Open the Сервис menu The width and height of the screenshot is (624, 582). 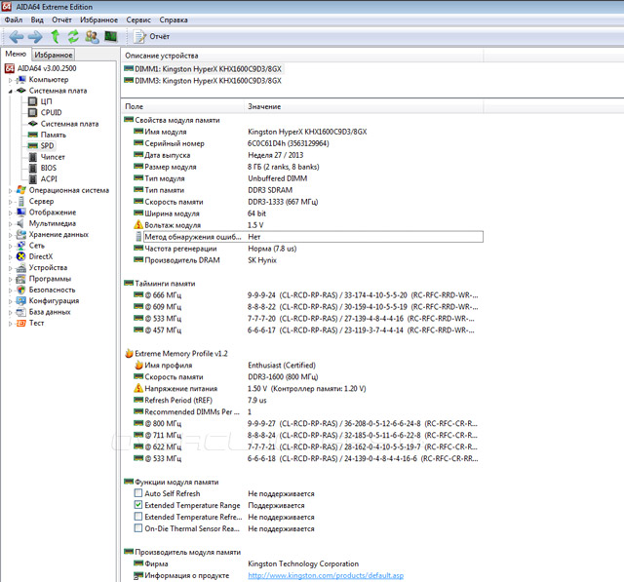(138, 19)
